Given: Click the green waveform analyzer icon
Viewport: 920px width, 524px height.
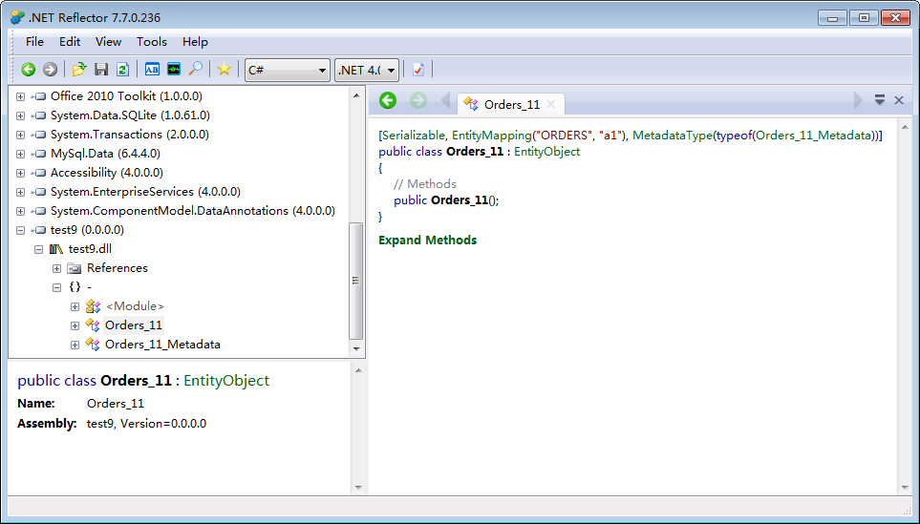Looking at the screenshot, I should (174, 70).
